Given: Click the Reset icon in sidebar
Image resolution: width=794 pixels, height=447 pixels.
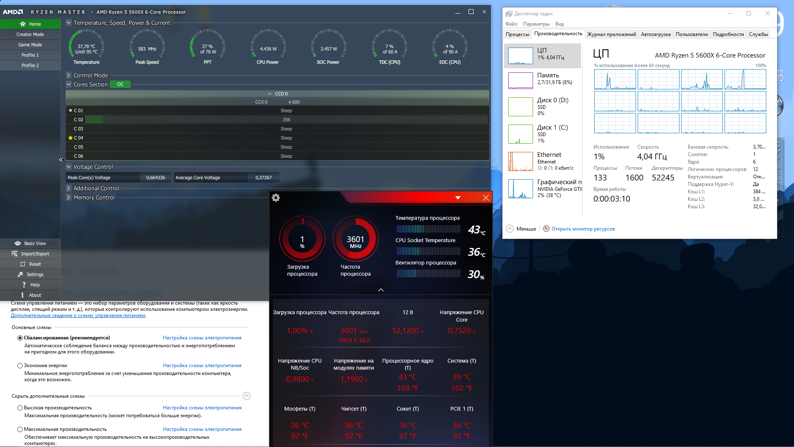Looking at the screenshot, I should pos(23,264).
